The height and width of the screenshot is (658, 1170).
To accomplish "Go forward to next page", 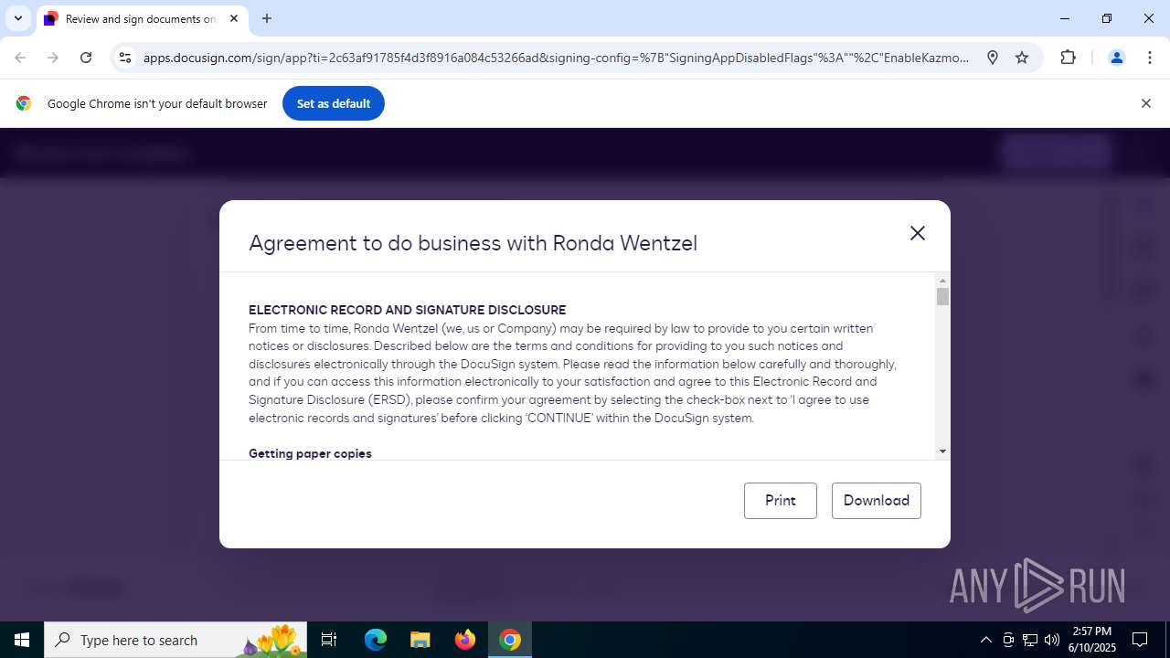I will coord(53,58).
